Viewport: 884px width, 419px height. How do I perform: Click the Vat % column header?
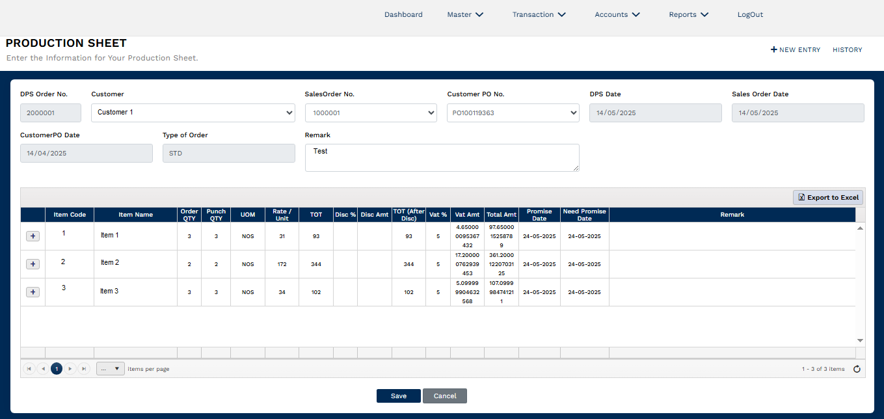click(438, 215)
